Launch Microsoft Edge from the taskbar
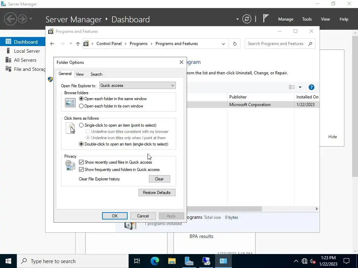 (x=155, y=261)
